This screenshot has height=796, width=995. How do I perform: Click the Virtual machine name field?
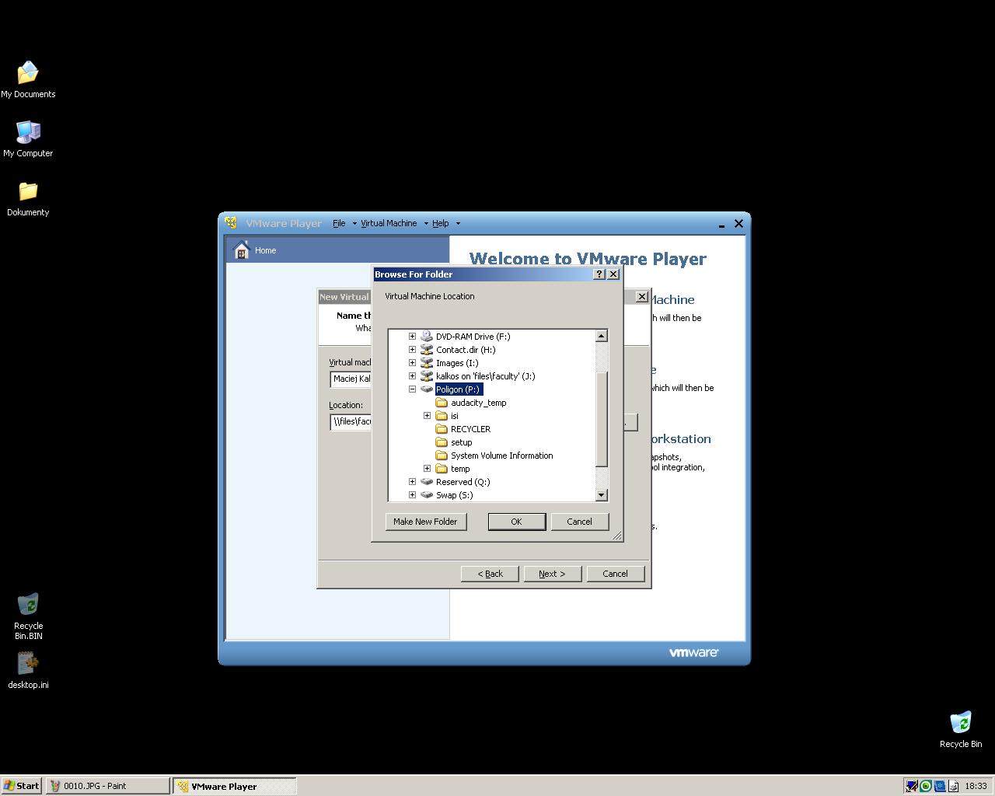tap(351, 379)
